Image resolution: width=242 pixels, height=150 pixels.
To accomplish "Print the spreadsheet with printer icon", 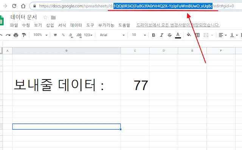I will coord(16,35).
